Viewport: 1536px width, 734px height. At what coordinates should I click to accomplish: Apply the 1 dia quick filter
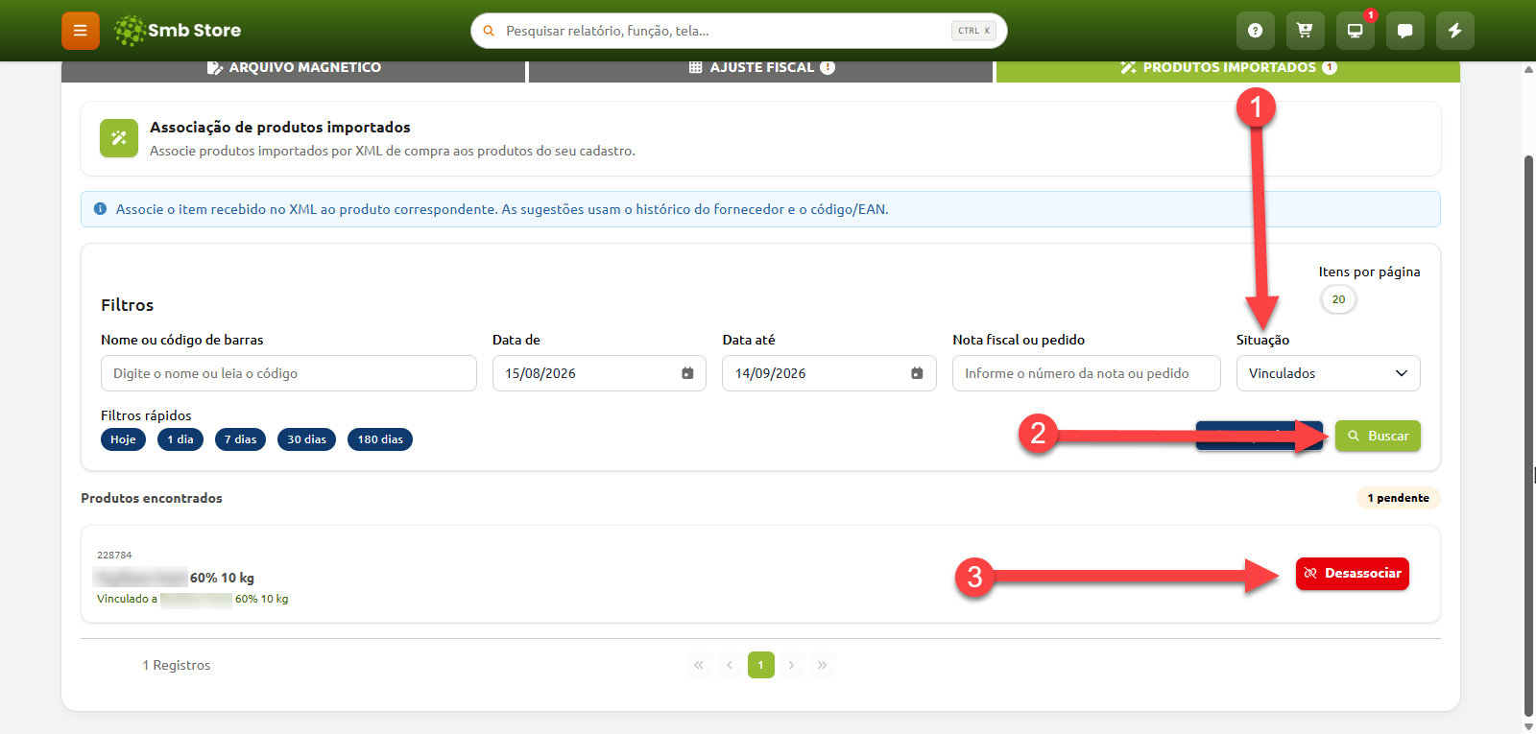[x=180, y=439]
